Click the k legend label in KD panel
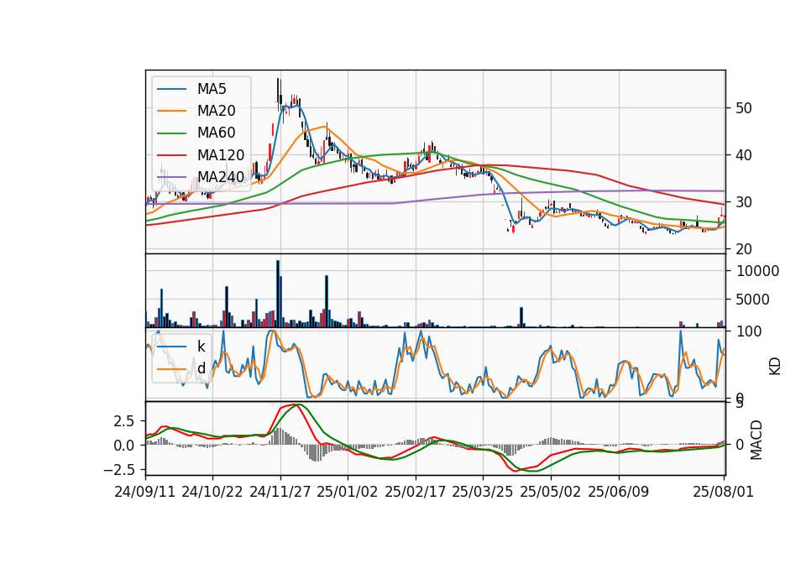This screenshot has height=579, width=806. point(201,347)
